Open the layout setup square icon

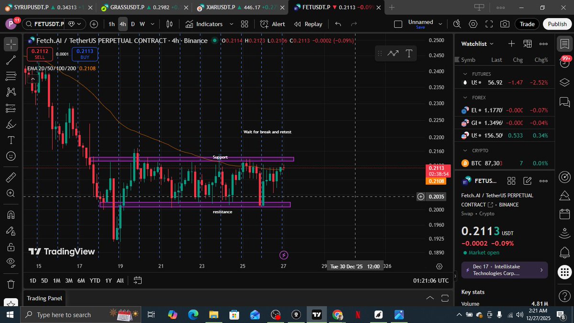[x=398, y=24]
